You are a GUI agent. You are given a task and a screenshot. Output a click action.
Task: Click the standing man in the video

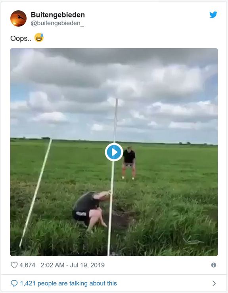coord(128,163)
